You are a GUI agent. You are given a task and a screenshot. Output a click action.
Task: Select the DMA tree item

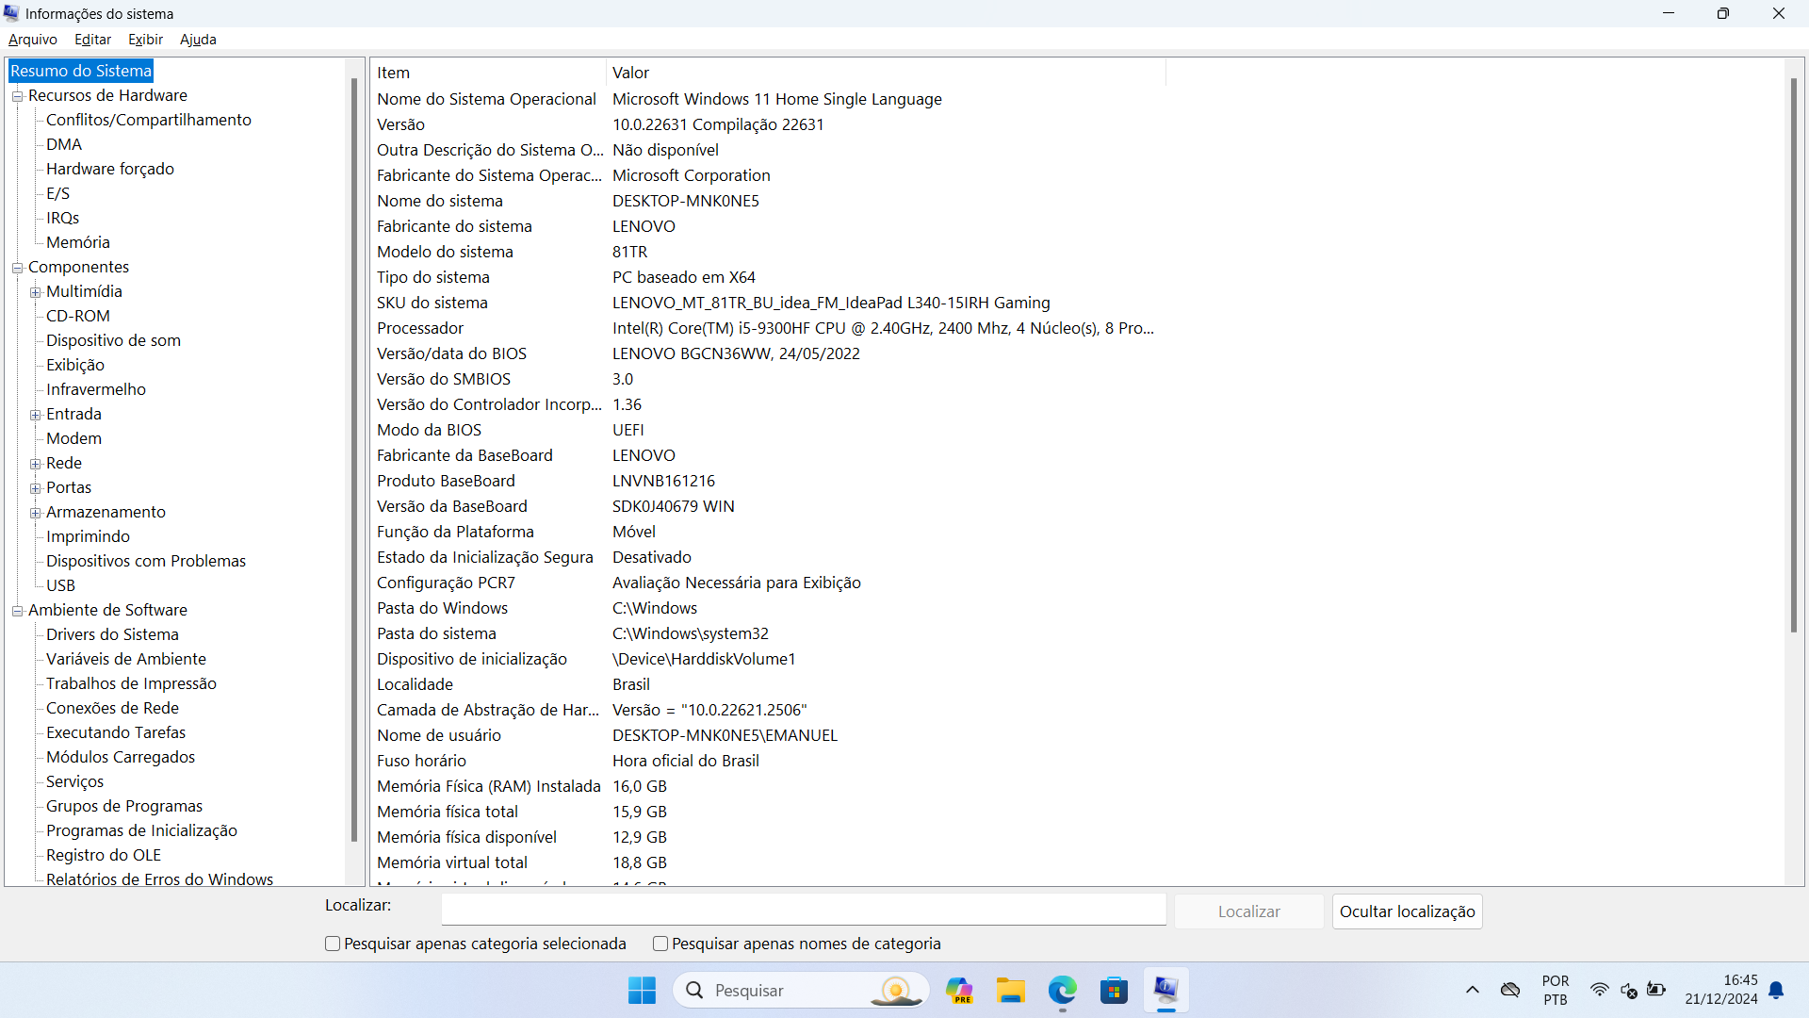pos(64,144)
